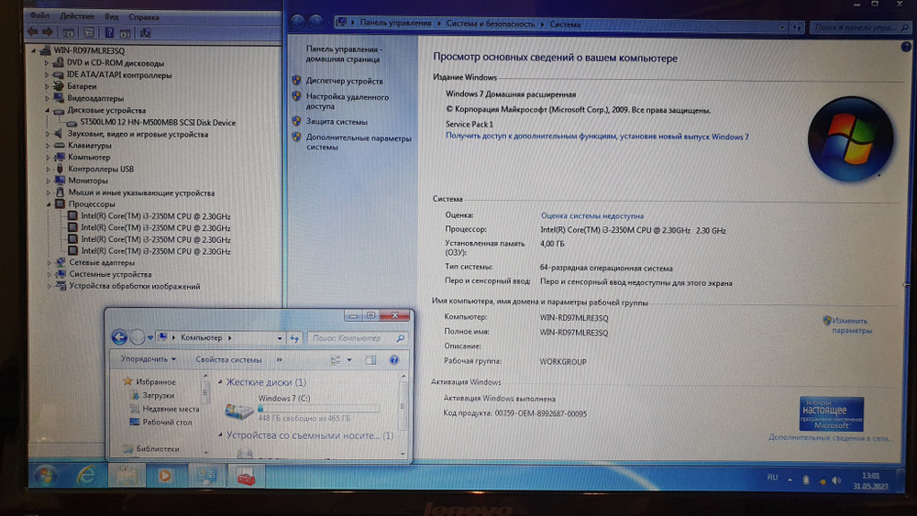Open the Действие menu in Device Manager
917x516 pixels.
coord(77,16)
